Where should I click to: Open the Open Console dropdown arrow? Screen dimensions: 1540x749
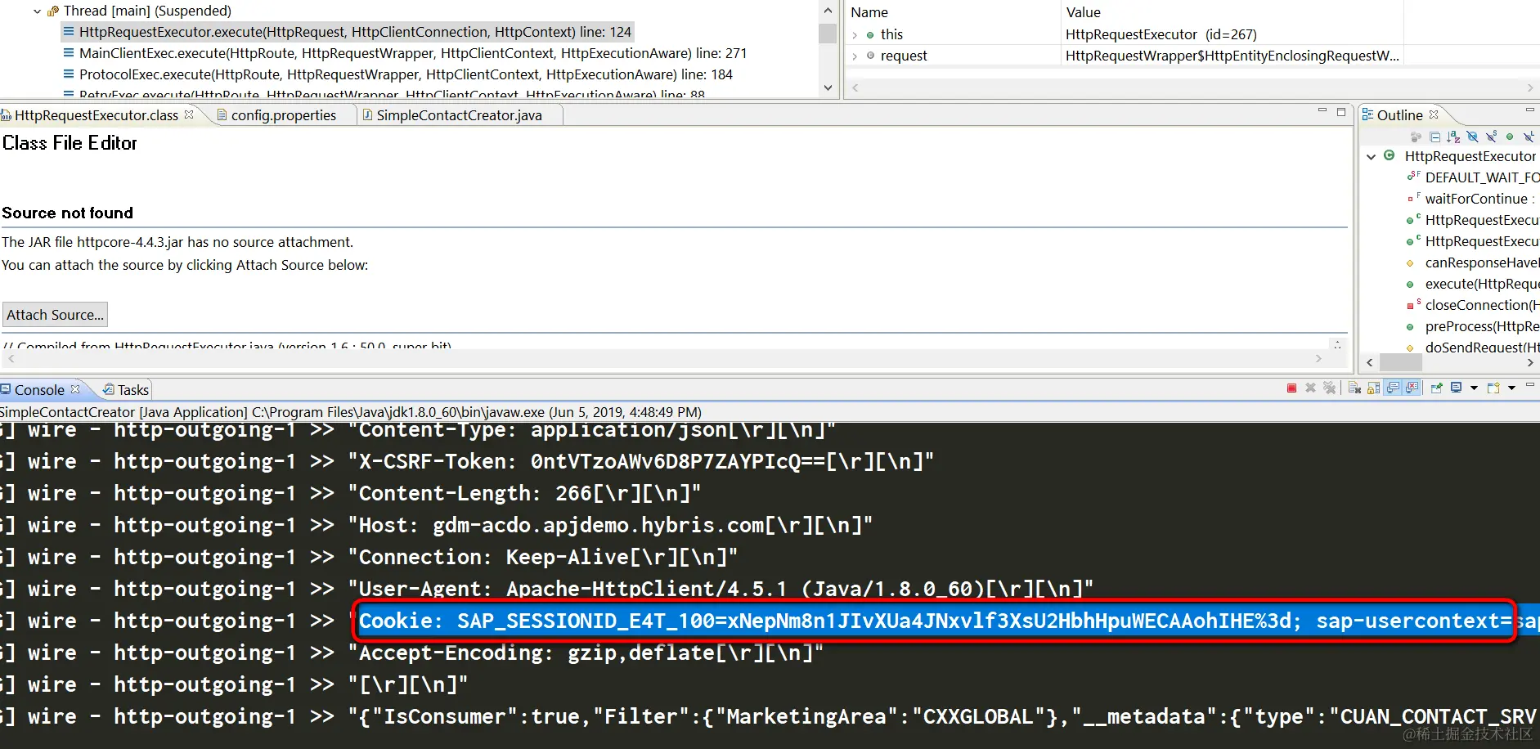(x=1511, y=388)
